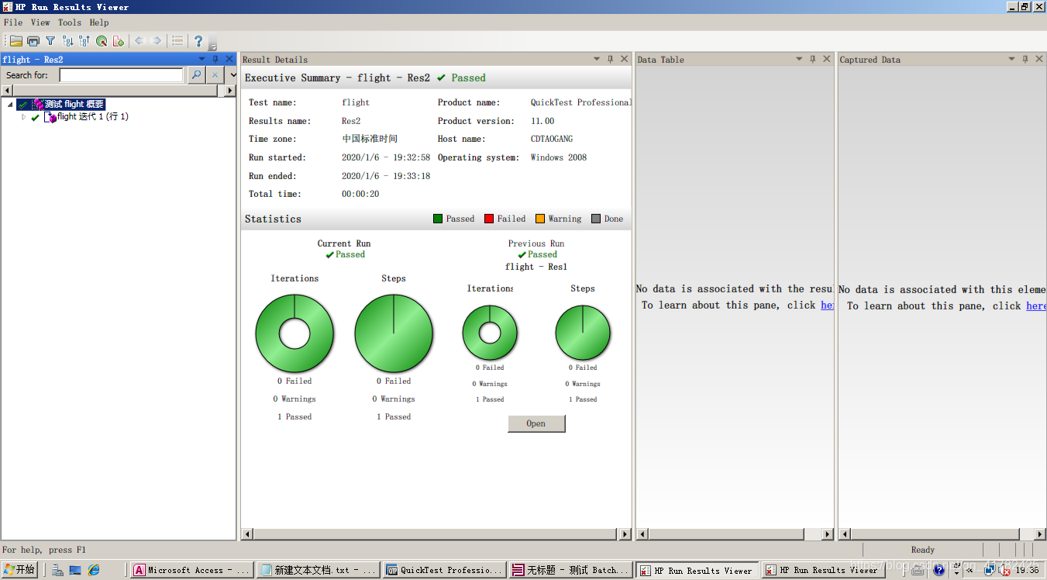1047x580 pixels.
Task: Expand the flight 迭代 1 tree node
Action: pos(24,117)
